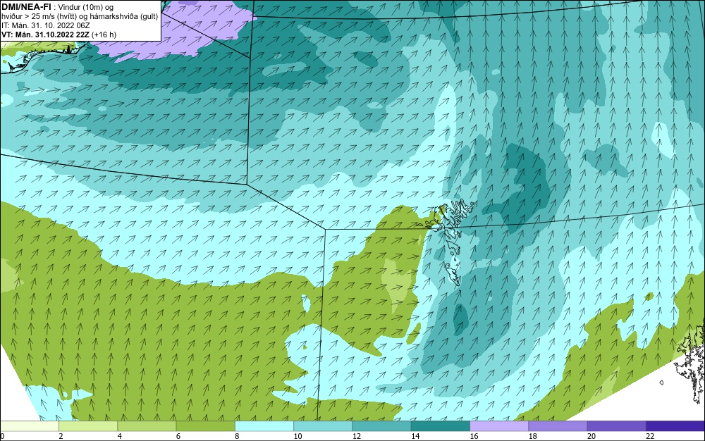This screenshot has width=705, height=441.
Task: Click the 2–4 m/s light green legend swatch
Action: pyautogui.click(x=88, y=426)
